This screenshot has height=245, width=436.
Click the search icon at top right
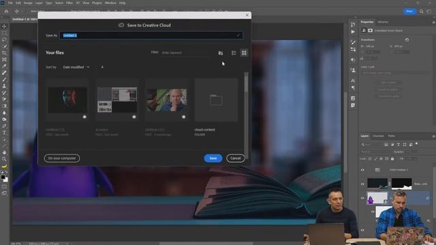422,12
